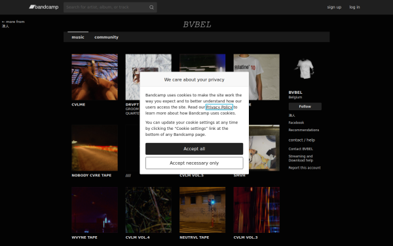
Task: Go back via the 'more from' link
Action: 13,24
